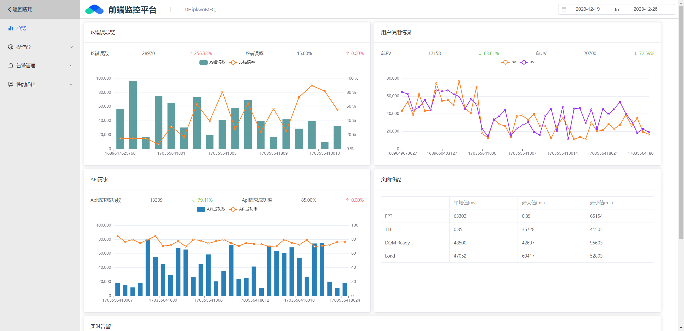This screenshot has height=331, width=684.
Task: Click the app name DHipkwoMFQ
Action: coord(200,10)
